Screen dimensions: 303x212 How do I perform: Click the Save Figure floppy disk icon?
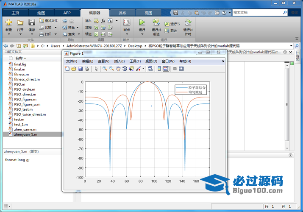(x=81, y=68)
